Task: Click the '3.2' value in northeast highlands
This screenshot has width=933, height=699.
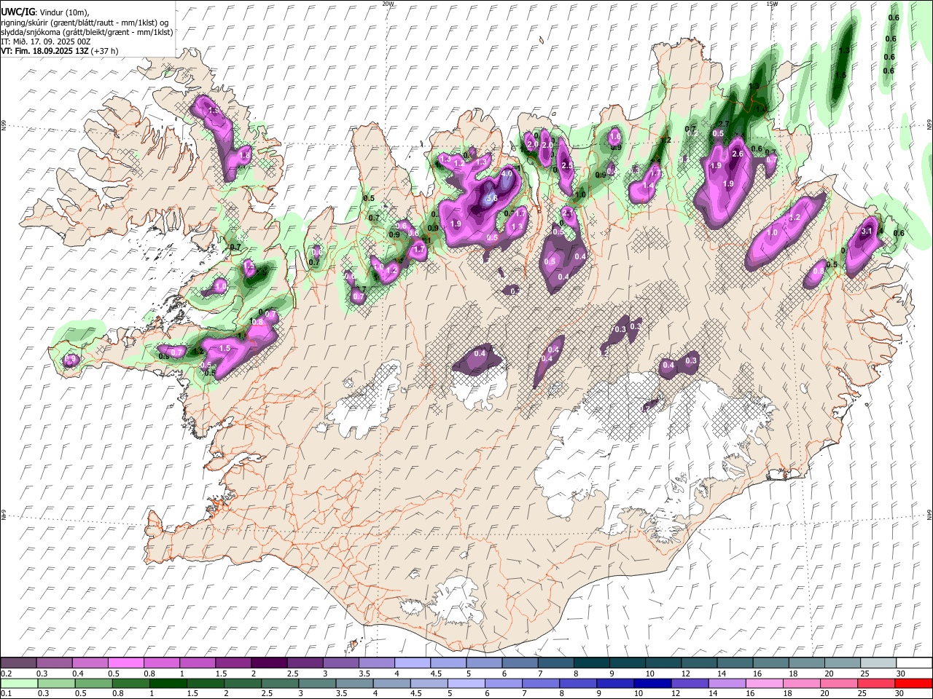Action: coord(795,218)
